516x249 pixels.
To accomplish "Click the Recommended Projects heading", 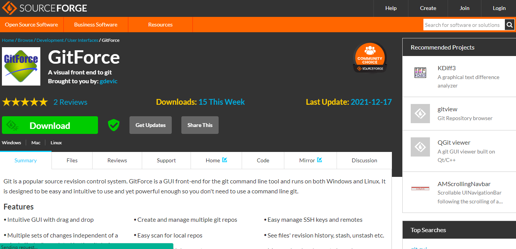I will (443, 47).
